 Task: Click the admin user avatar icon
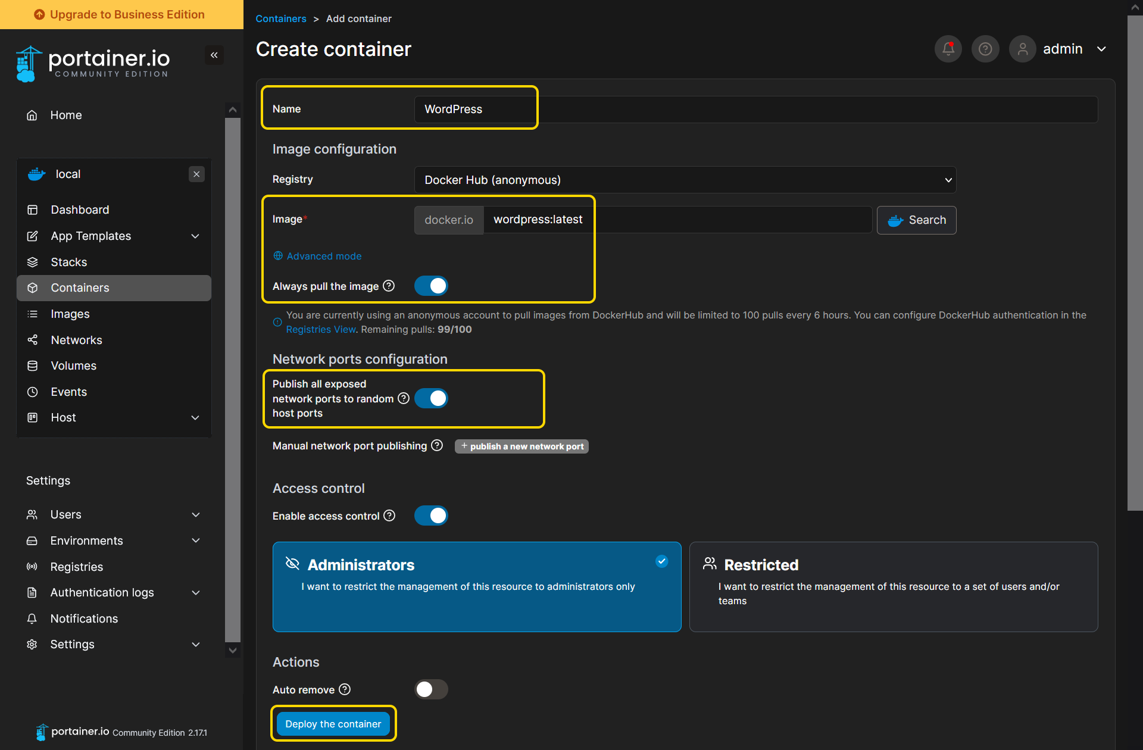tap(1023, 49)
